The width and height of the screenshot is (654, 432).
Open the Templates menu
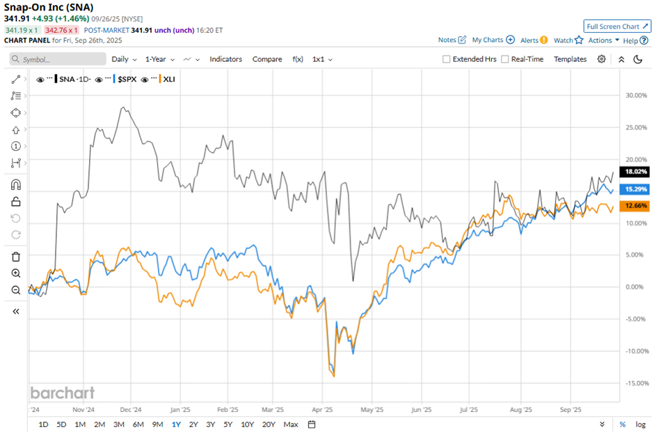click(x=570, y=59)
